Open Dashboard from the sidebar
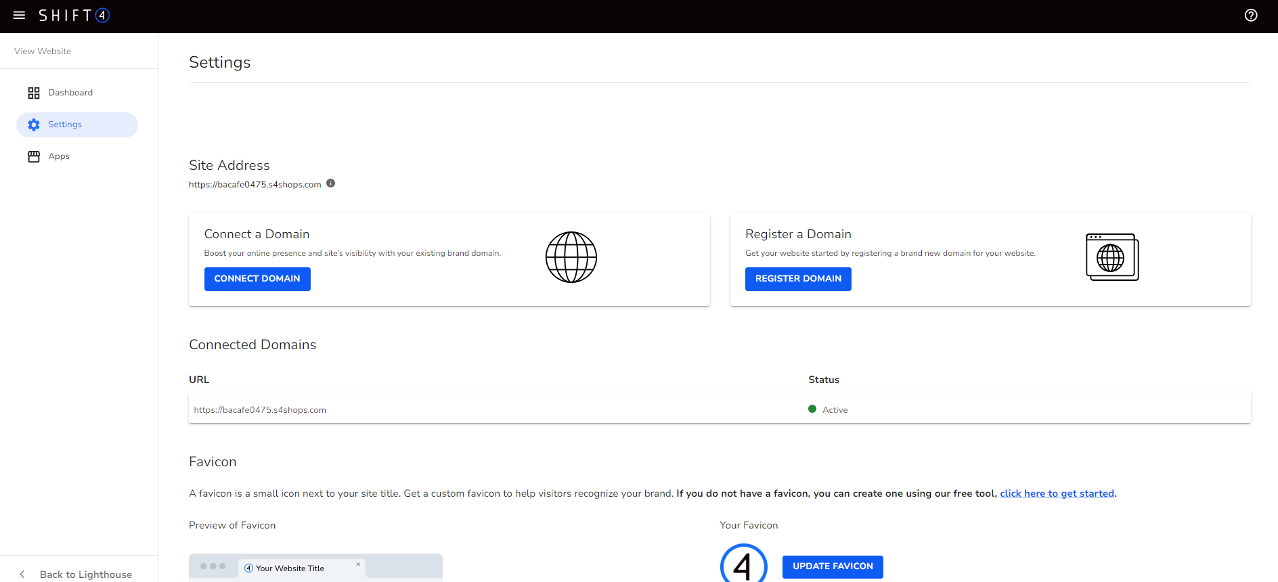The image size is (1278, 582). click(70, 93)
